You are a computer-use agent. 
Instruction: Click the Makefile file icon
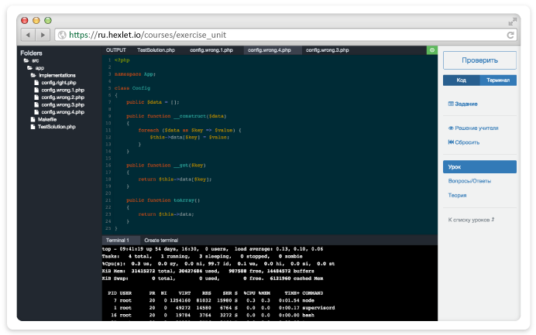32,119
